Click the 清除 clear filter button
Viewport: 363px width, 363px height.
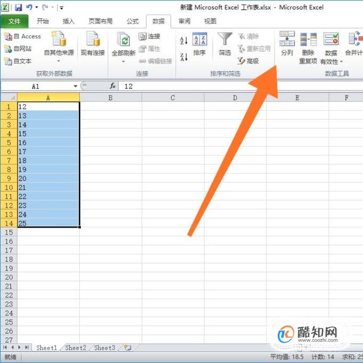pyautogui.click(x=249, y=36)
